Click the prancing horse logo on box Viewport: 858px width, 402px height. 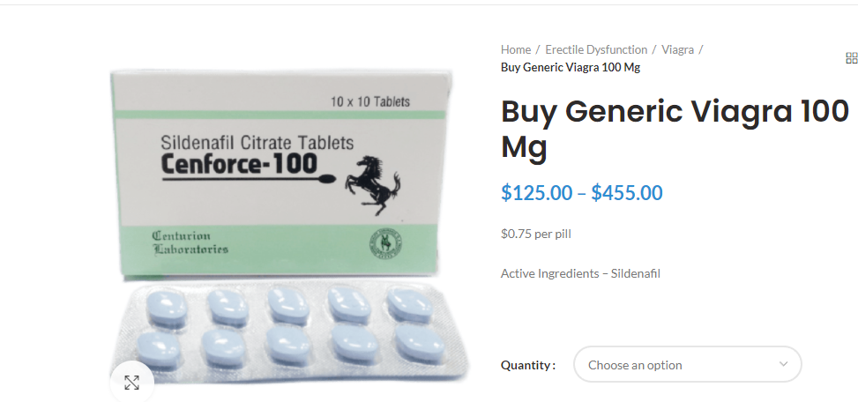click(372, 185)
